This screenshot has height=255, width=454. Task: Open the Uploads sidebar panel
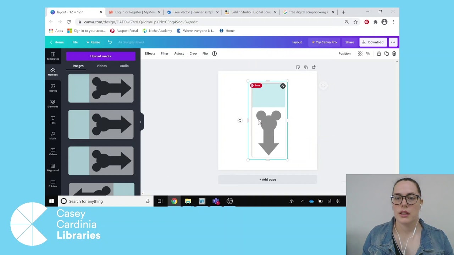point(53,72)
